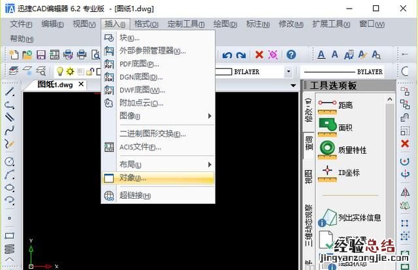The height and width of the screenshot is (270, 418).
Task: Expand the 布局 submenu
Action: pos(158,164)
